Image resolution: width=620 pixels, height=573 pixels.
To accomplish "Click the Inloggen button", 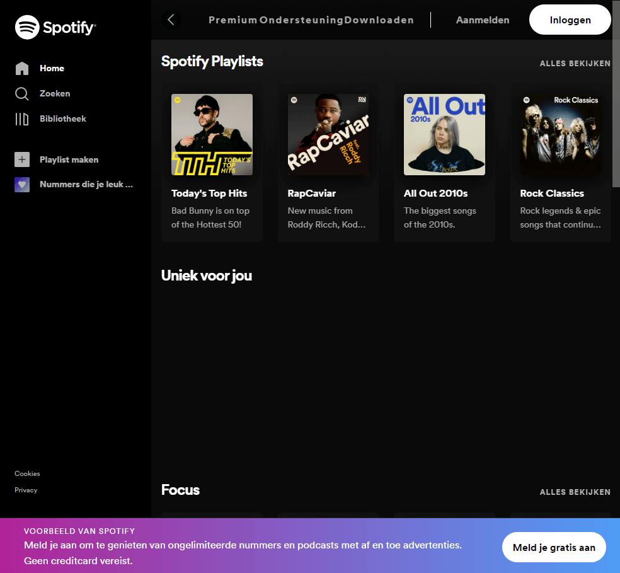I will [570, 20].
